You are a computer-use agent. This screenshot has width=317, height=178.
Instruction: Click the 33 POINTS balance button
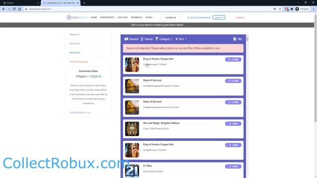(170, 18)
